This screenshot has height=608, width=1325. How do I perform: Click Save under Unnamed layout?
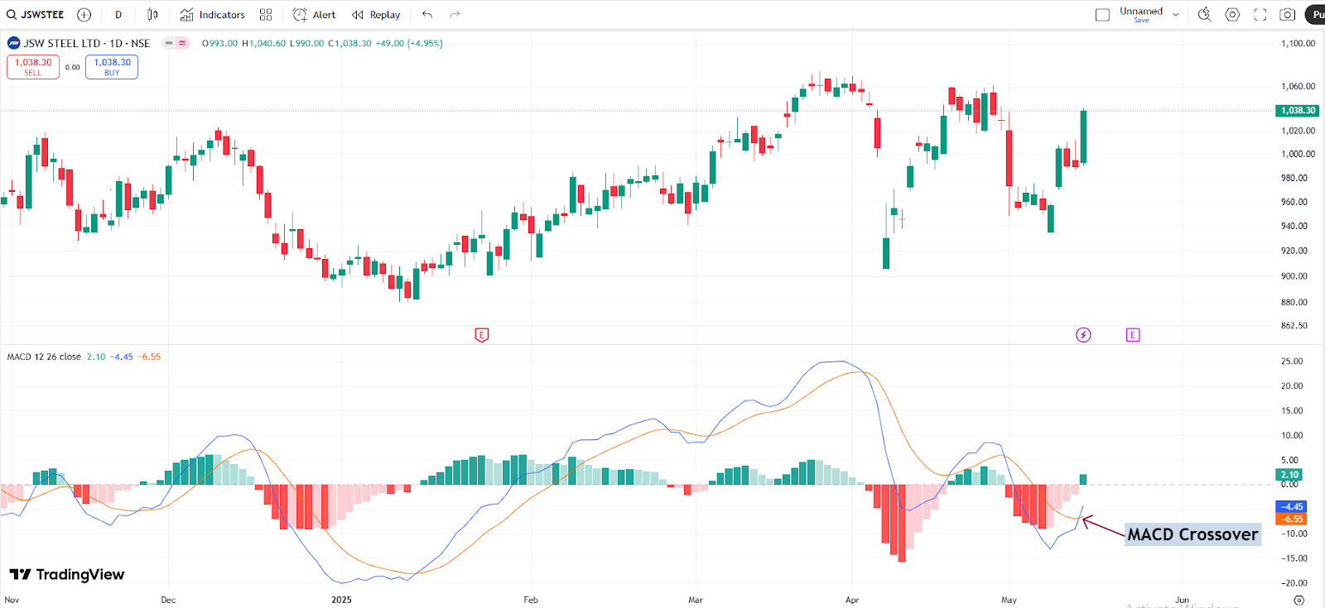[1141, 21]
